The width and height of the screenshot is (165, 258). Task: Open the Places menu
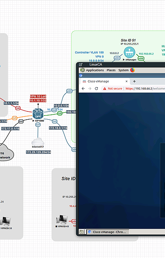click(111, 70)
